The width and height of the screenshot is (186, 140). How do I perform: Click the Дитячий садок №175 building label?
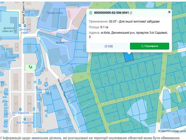[x=9, y=30]
